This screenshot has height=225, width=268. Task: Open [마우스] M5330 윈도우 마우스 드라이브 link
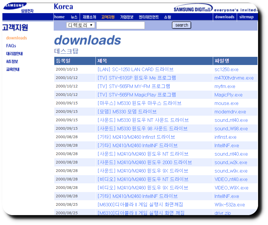point(140,103)
